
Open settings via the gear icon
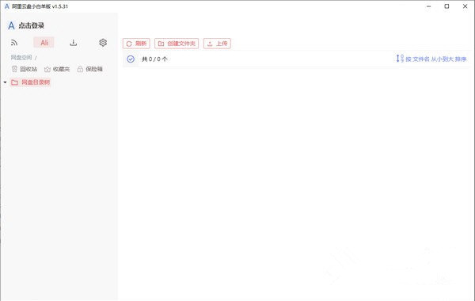click(x=103, y=43)
